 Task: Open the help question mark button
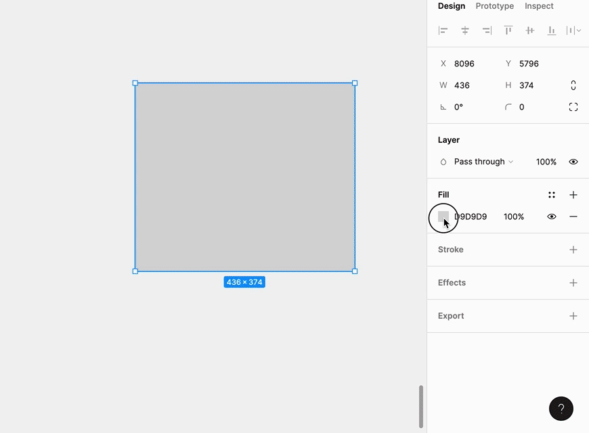[x=561, y=409]
